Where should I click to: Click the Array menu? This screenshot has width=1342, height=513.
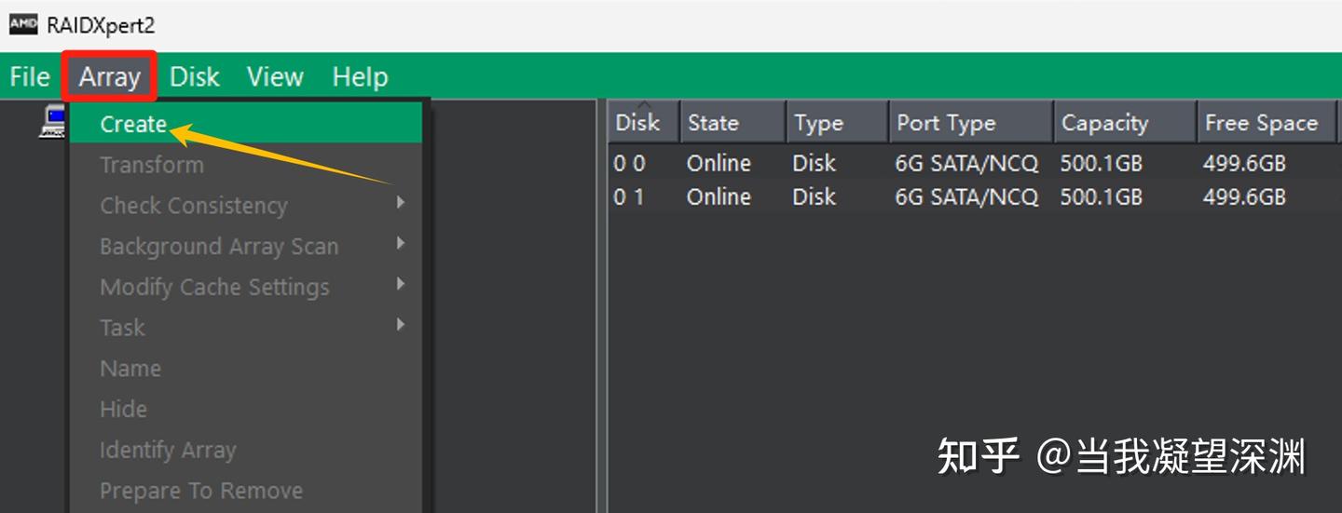pyautogui.click(x=109, y=76)
